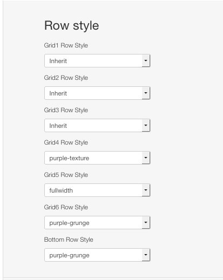Image resolution: width=223 pixels, height=280 pixels.
Task: Click the arrow on Bottom Row Style select
Action: [146, 255]
